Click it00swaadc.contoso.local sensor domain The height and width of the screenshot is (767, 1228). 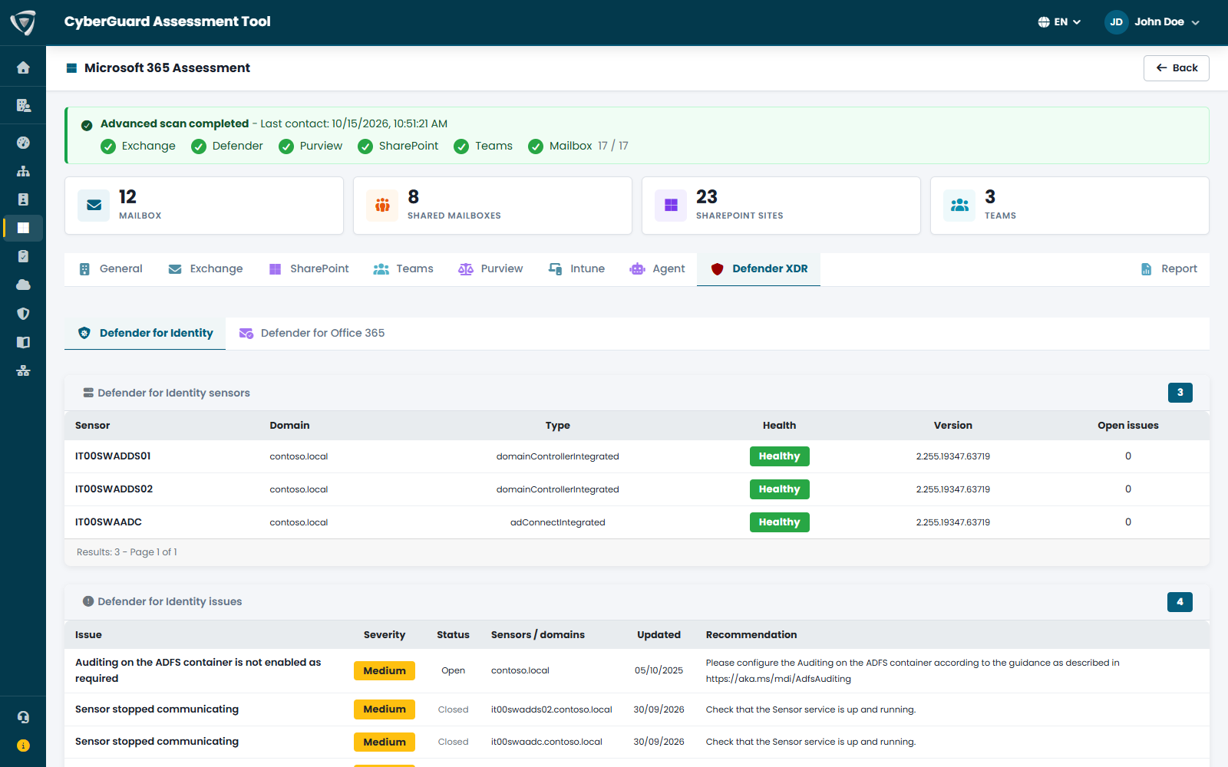point(546,742)
